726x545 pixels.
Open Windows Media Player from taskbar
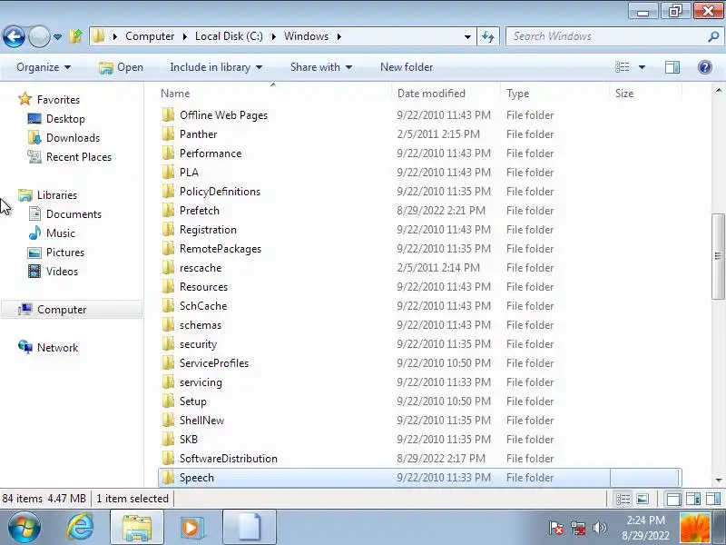point(191,528)
